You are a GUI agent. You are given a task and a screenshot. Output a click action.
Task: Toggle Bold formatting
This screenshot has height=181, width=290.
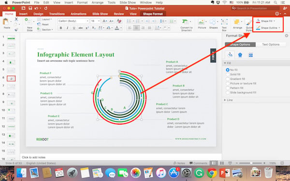point(61,28)
